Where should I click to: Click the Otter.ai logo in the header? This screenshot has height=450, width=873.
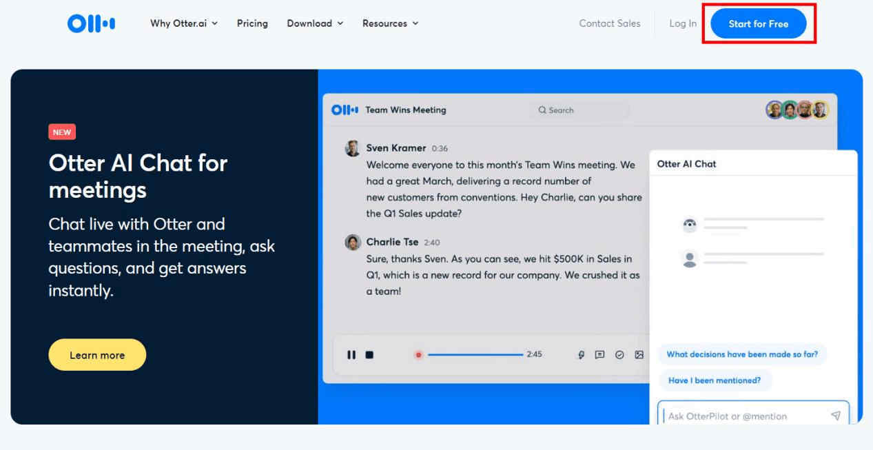pyautogui.click(x=91, y=23)
